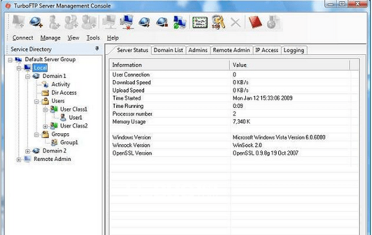The width and height of the screenshot is (372, 235).
Task: Click the grayed add single user icon
Action: (54, 22)
